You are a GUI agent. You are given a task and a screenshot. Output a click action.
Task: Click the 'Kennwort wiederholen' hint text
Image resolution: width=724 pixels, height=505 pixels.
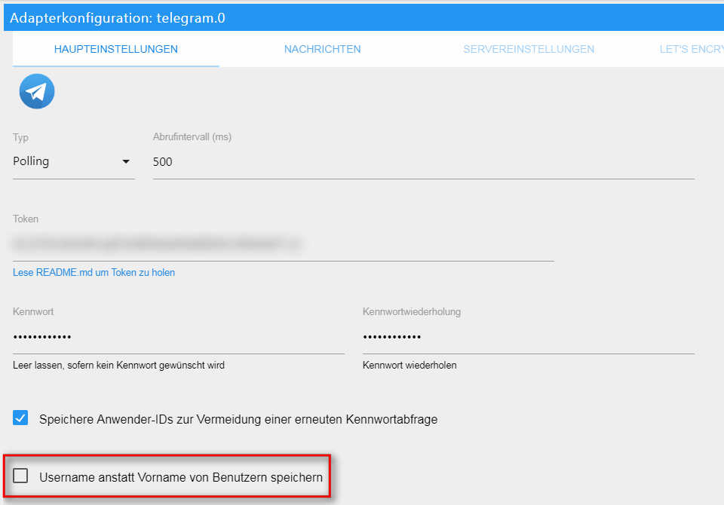pos(410,365)
